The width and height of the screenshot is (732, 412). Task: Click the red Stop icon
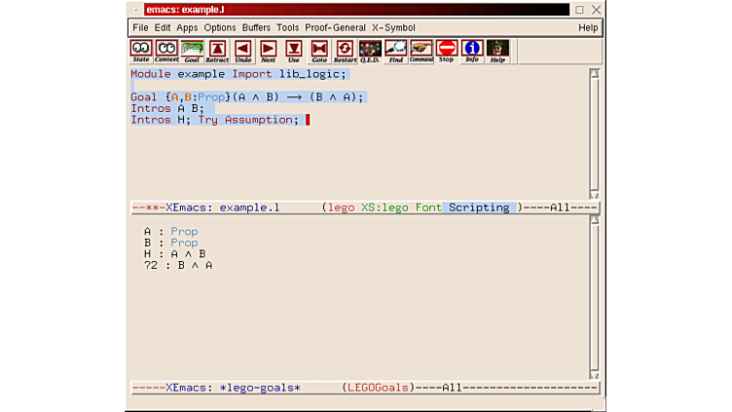coord(447,51)
